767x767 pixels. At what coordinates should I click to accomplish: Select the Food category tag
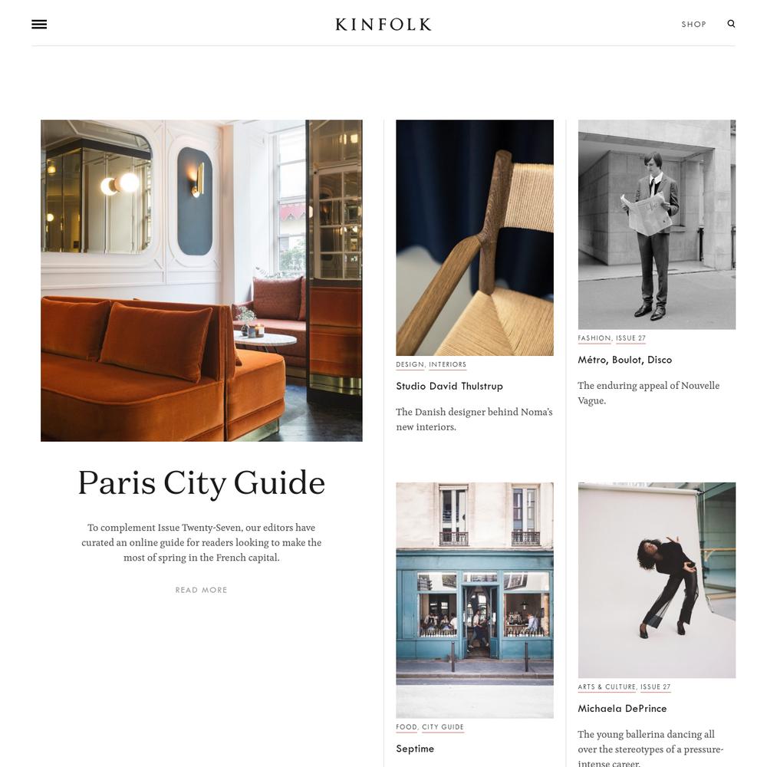point(407,727)
